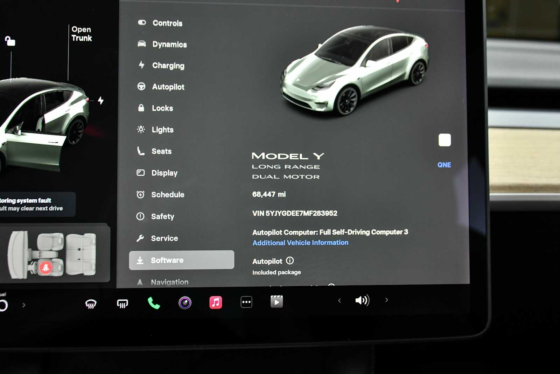560x374 pixels.
Task: Launch the dashcam camera app
Action: pyautogui.click(x=185, y=302)
